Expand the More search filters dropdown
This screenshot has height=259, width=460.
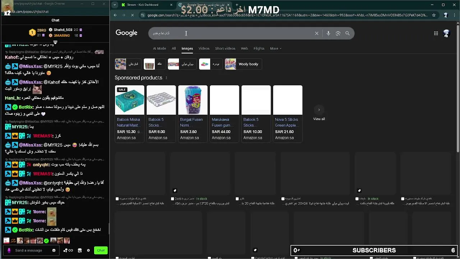click(276, 48)
